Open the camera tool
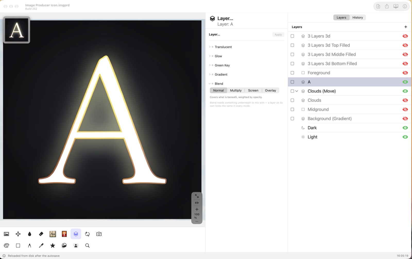The height and width of the screenshot is (259, 412). (x=99, y=234)
